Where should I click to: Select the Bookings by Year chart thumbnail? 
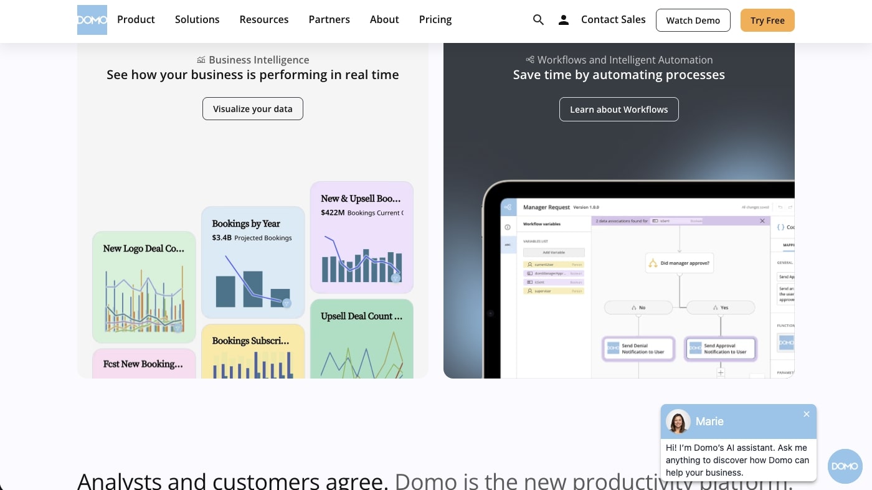(x=252, y=261)
